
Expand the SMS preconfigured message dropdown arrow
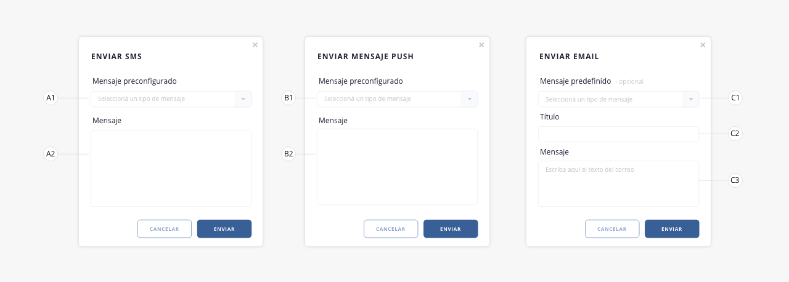click(x=243, y=99)
